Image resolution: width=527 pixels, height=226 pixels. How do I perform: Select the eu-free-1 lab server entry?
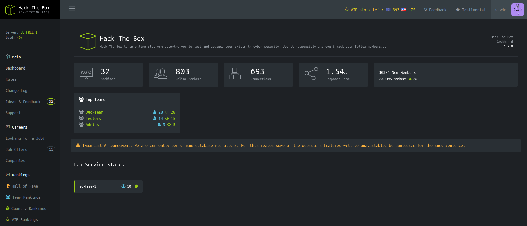108,186
